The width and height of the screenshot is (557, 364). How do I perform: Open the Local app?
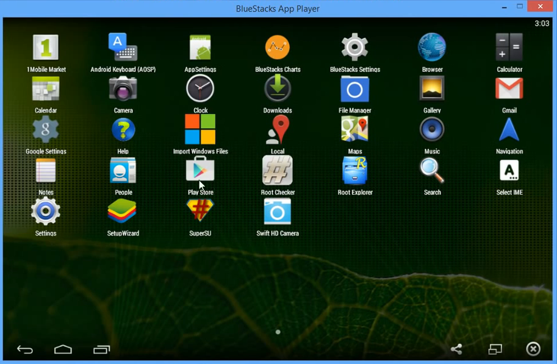tap(278, 129)
